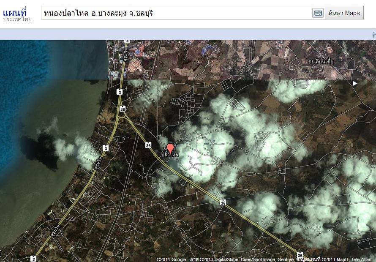Viewport: 376px width, 262px height.
Task: Click route 36 shield midway southeast of the marker
Action: [223, 203]
